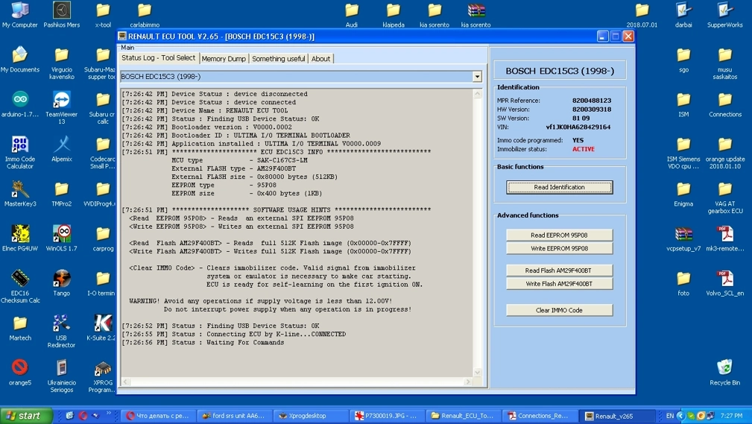Screen dimensions: 752x424
Task: Open vcpsetup_v7 archive icon
Action: [683, 238]
